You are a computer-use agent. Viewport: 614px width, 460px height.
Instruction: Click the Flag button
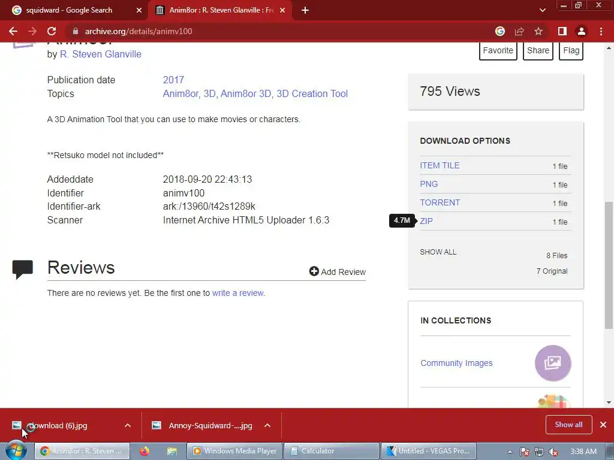pos(571,50)
